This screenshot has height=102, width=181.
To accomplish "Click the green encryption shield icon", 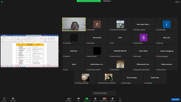I will coord(2,2).
